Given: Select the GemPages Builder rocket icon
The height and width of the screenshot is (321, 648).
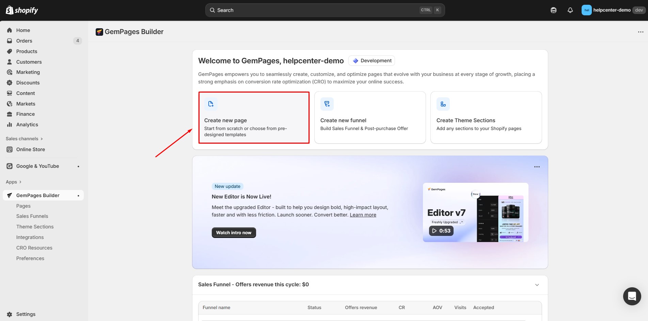Looking at the screenshot, I should [x=9, y=195].
